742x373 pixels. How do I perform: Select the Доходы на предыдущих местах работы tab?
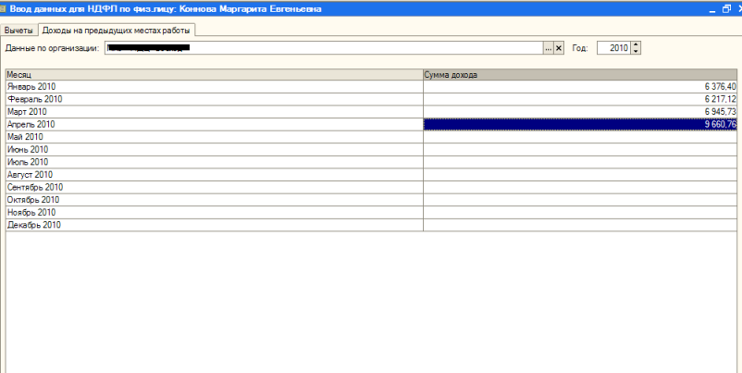pos(117,30)
